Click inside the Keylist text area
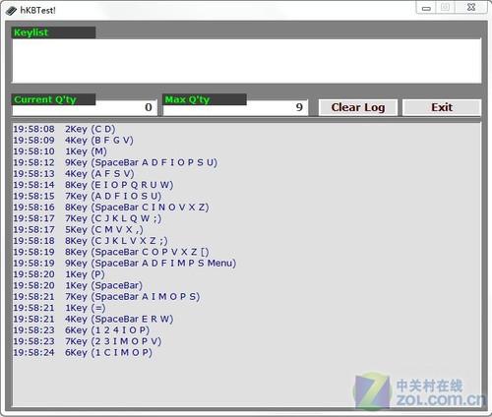492x417 pixels. [247, 61]
